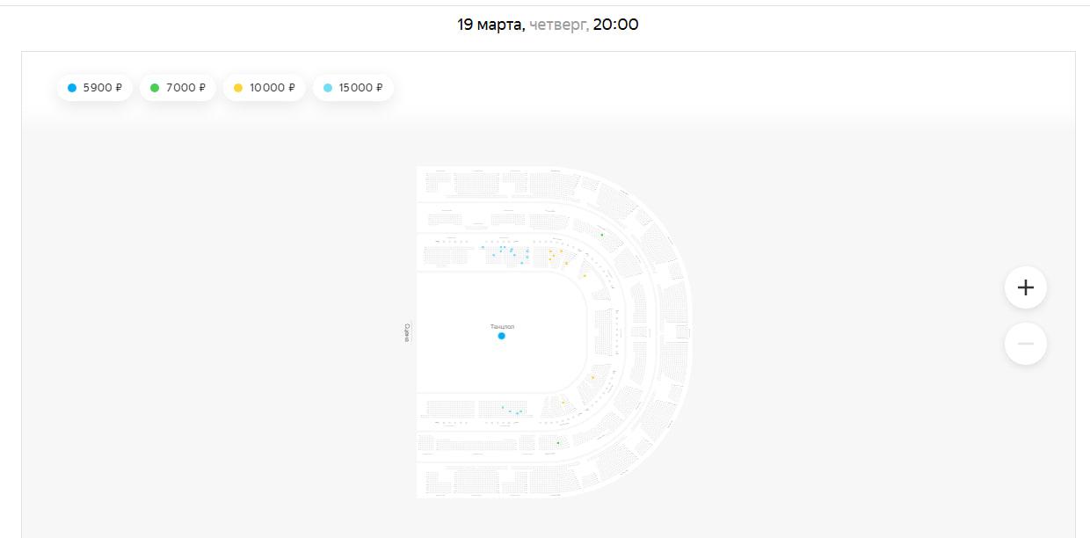Image resolution: width=1090 pixels, height=538 pixels.
Task: Filter seats by 15000 ₽ price
Action: pos(353,88)
